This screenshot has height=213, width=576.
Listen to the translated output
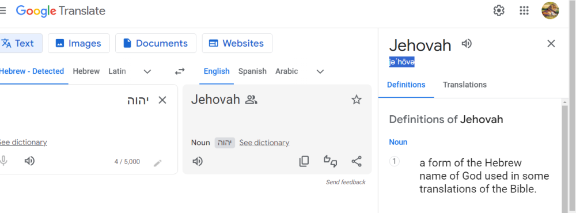pyautogui.click(x=198, y=161)
